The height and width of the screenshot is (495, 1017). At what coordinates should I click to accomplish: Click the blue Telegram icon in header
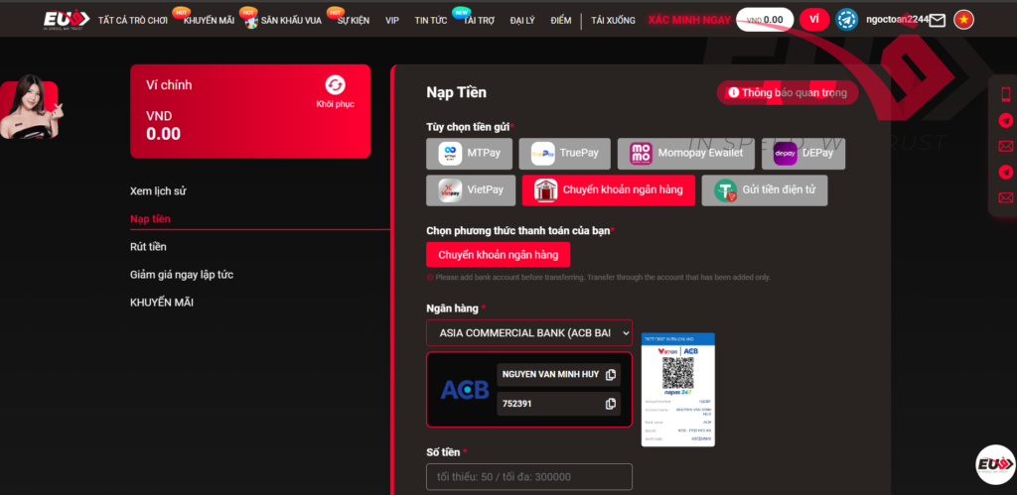click(x=846, y=20)
